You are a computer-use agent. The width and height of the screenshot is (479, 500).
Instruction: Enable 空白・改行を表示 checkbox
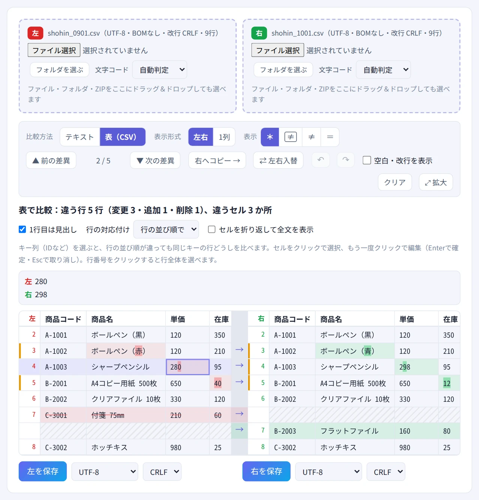point(367,160)
